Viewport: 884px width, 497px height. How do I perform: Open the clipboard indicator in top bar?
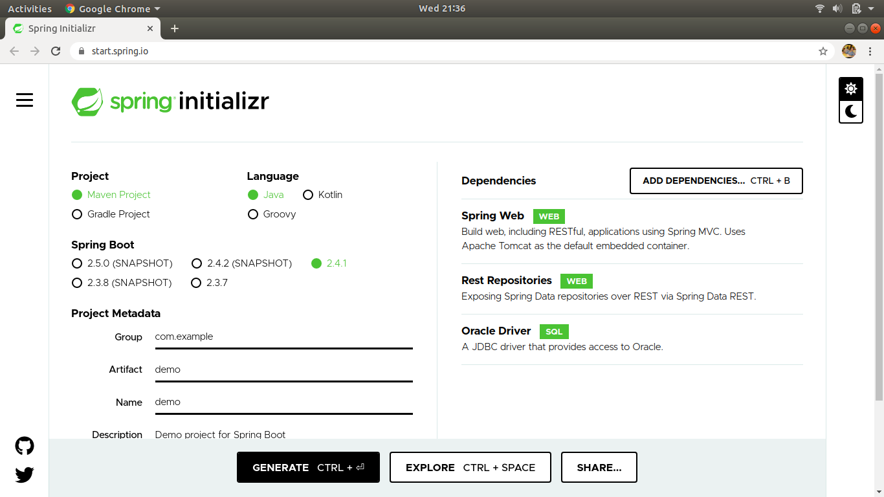[856, 8]
